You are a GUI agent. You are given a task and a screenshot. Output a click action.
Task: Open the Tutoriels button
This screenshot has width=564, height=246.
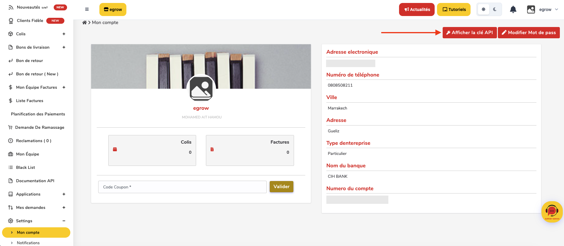click(454, 9)
